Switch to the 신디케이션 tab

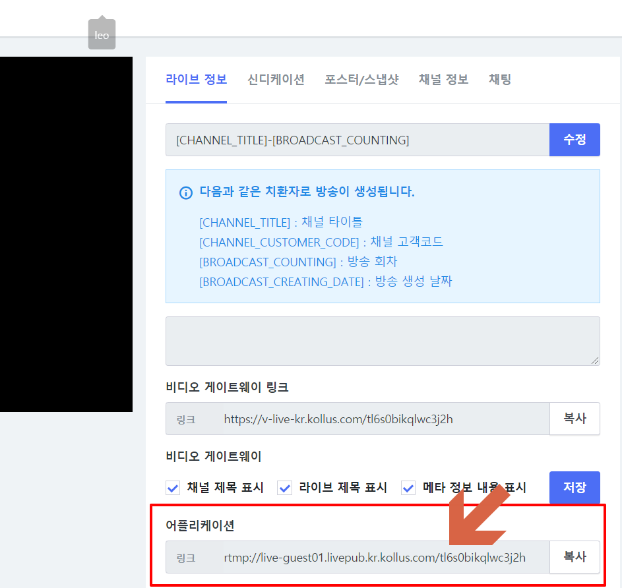coord(276,80)
